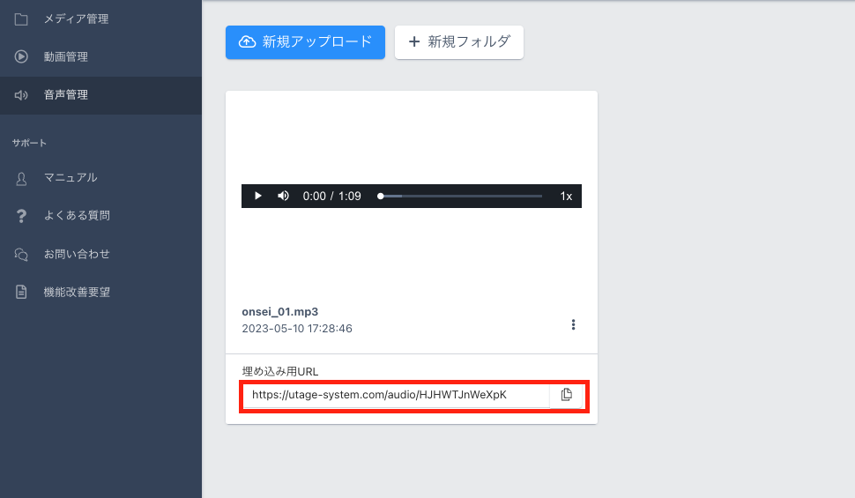Click the folder icon beside メディア管理
Image resolution: width=855 pixels, height=498 pixels.
tap(21, 19)
